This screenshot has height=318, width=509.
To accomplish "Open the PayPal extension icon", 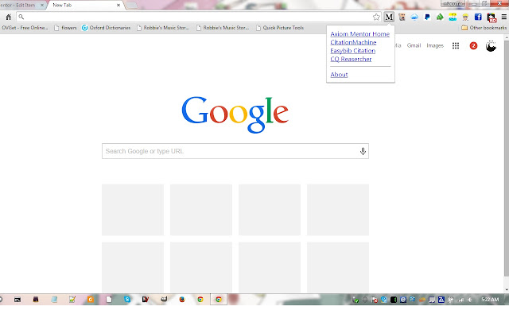I will tap(427, 17).
